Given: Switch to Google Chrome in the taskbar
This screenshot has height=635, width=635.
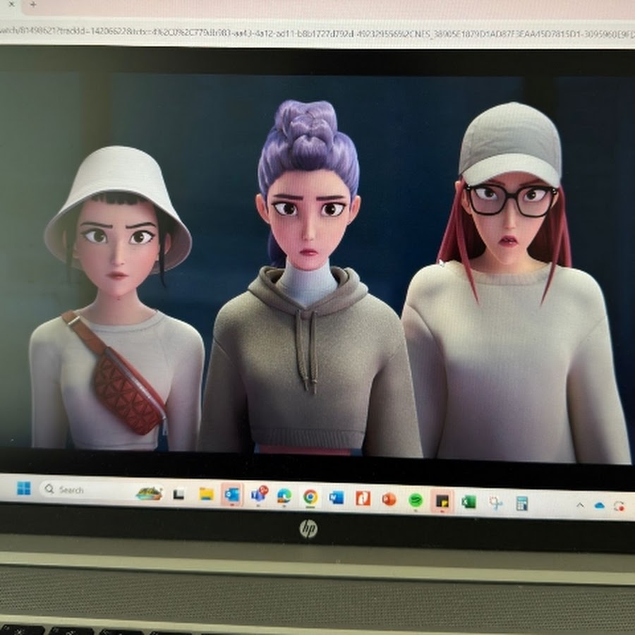Looking at the screenshot, I should [x=310, y=497].
